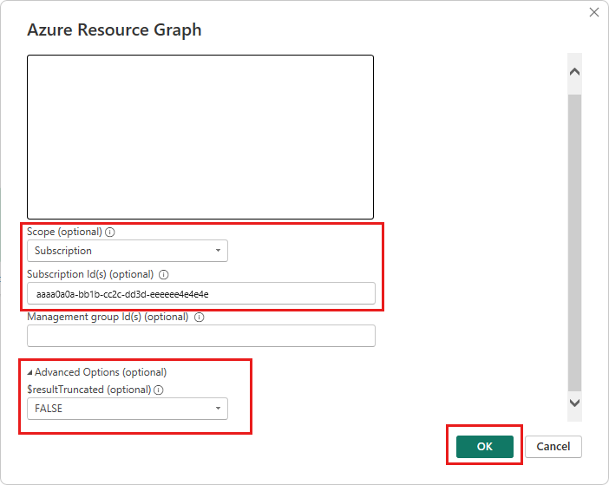Click the 'Scope (optional)' label
The height and width of the screenshot is (485, 609).
[64, 232]
